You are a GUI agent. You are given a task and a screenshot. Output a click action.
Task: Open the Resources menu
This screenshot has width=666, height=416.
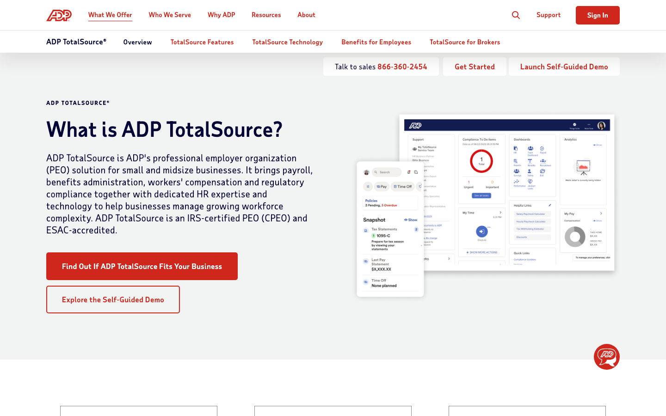[x=266, y=15]
